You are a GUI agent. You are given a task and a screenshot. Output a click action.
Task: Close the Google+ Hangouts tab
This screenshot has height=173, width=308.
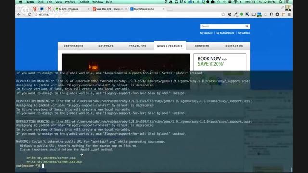tap(88, 9)
